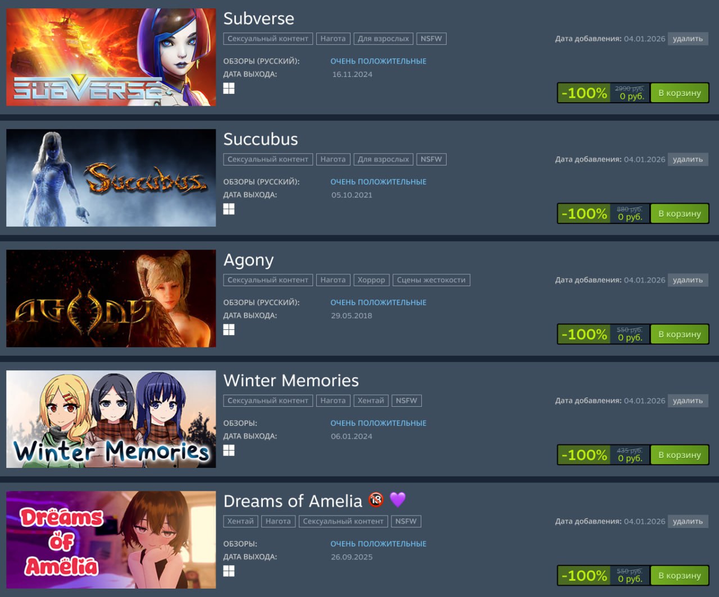Open the Subverse banner thumbnail
719x597 pixels.
click(111, 57)
